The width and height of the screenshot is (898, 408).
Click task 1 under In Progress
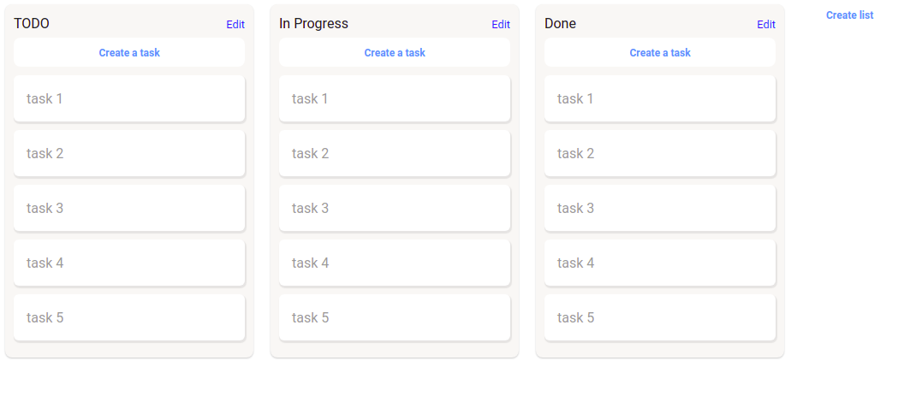click(395, 98)
